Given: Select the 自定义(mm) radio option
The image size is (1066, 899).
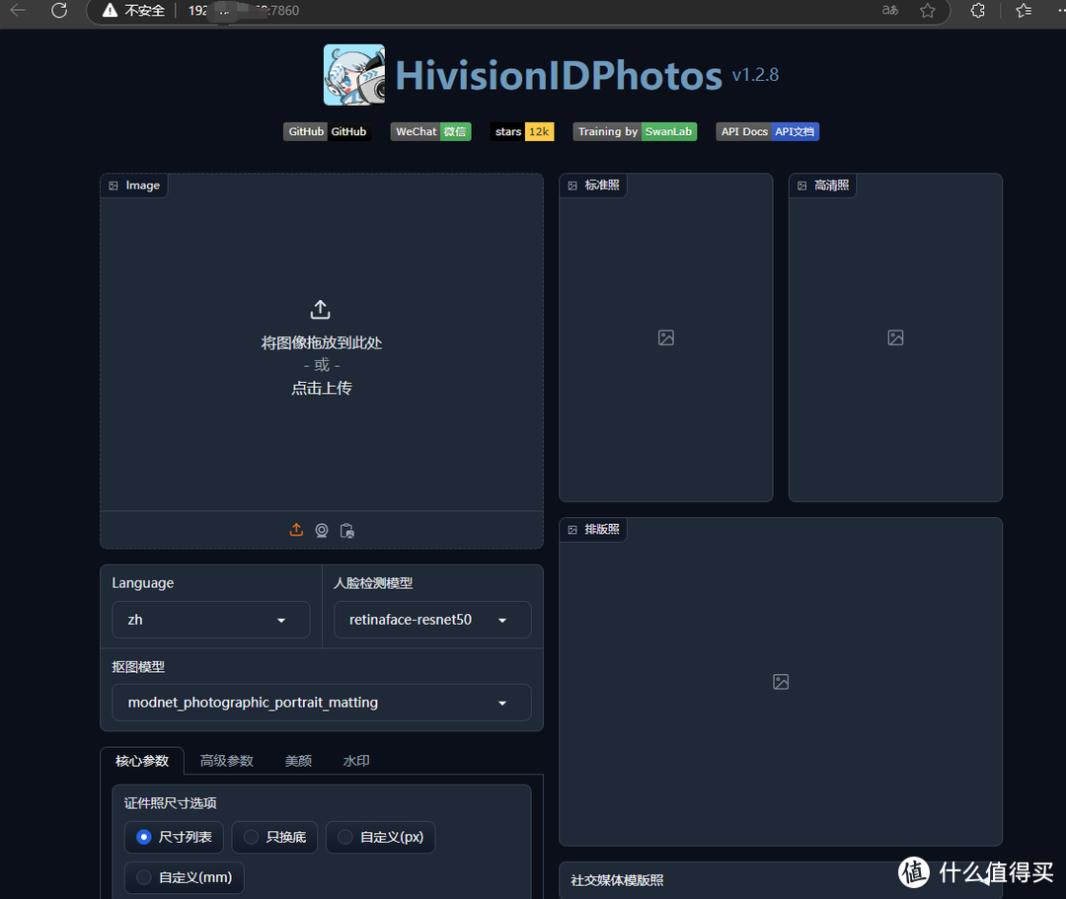Looking at the screenshot, I should click(184, 877).
